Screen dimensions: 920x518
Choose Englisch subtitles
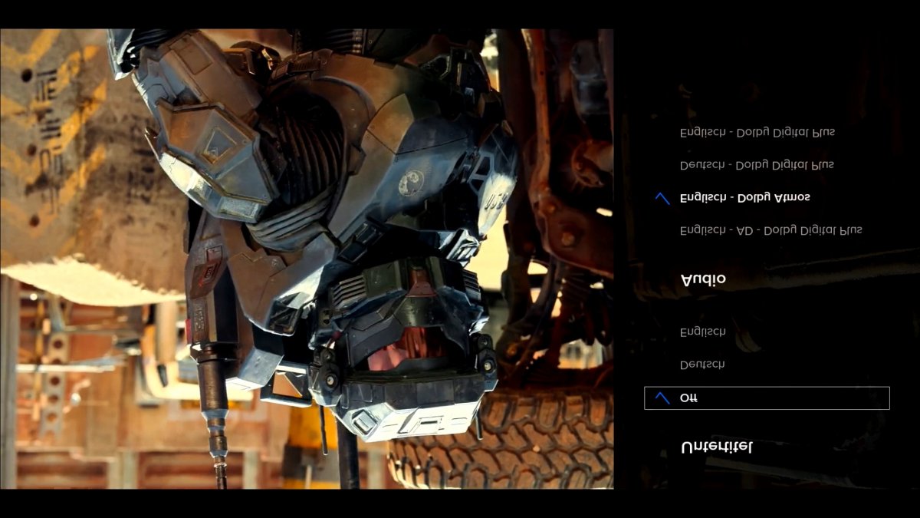(x=702, y=332)
